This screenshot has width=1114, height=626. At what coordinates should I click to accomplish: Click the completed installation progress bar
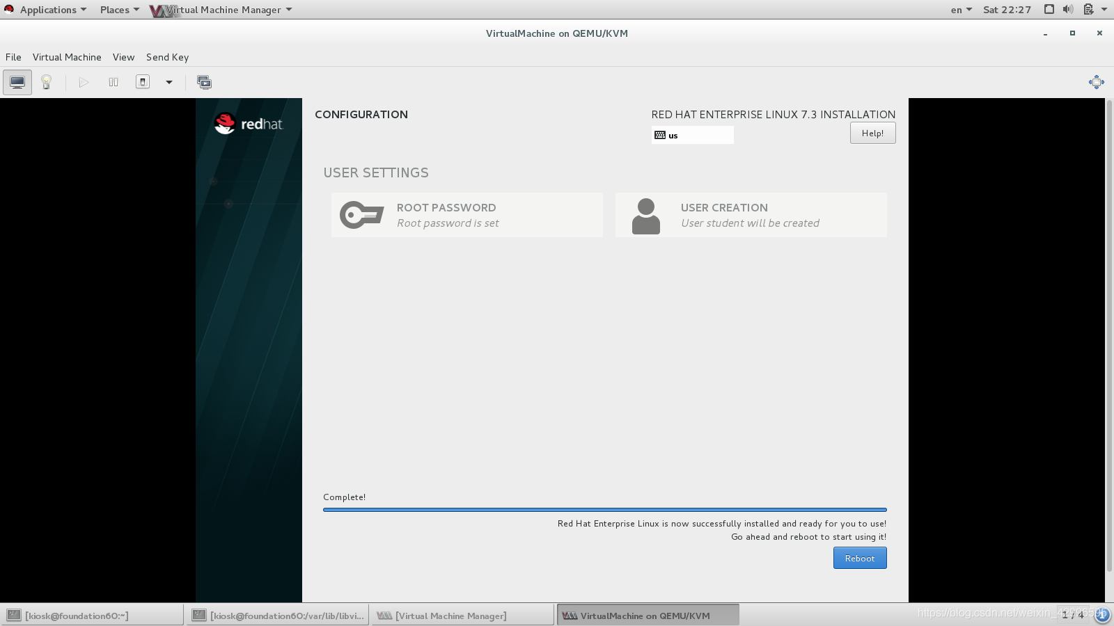[604, 510]
